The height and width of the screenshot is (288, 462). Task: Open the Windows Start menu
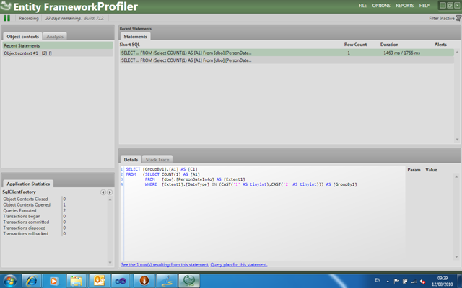[10, 280]
